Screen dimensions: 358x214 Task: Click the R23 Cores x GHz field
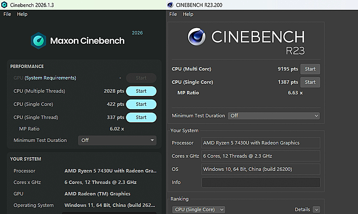pyautogui.click(x=261, y=156)
